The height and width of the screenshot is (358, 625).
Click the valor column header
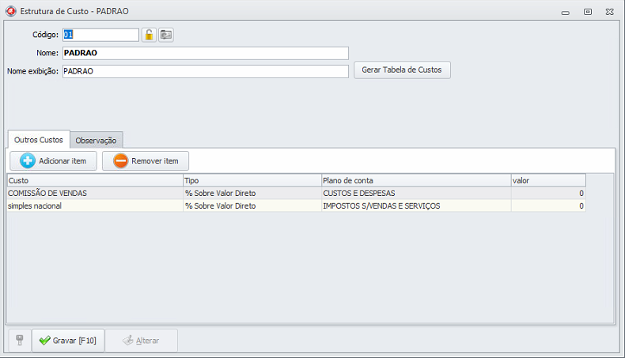tap(547, 180)
